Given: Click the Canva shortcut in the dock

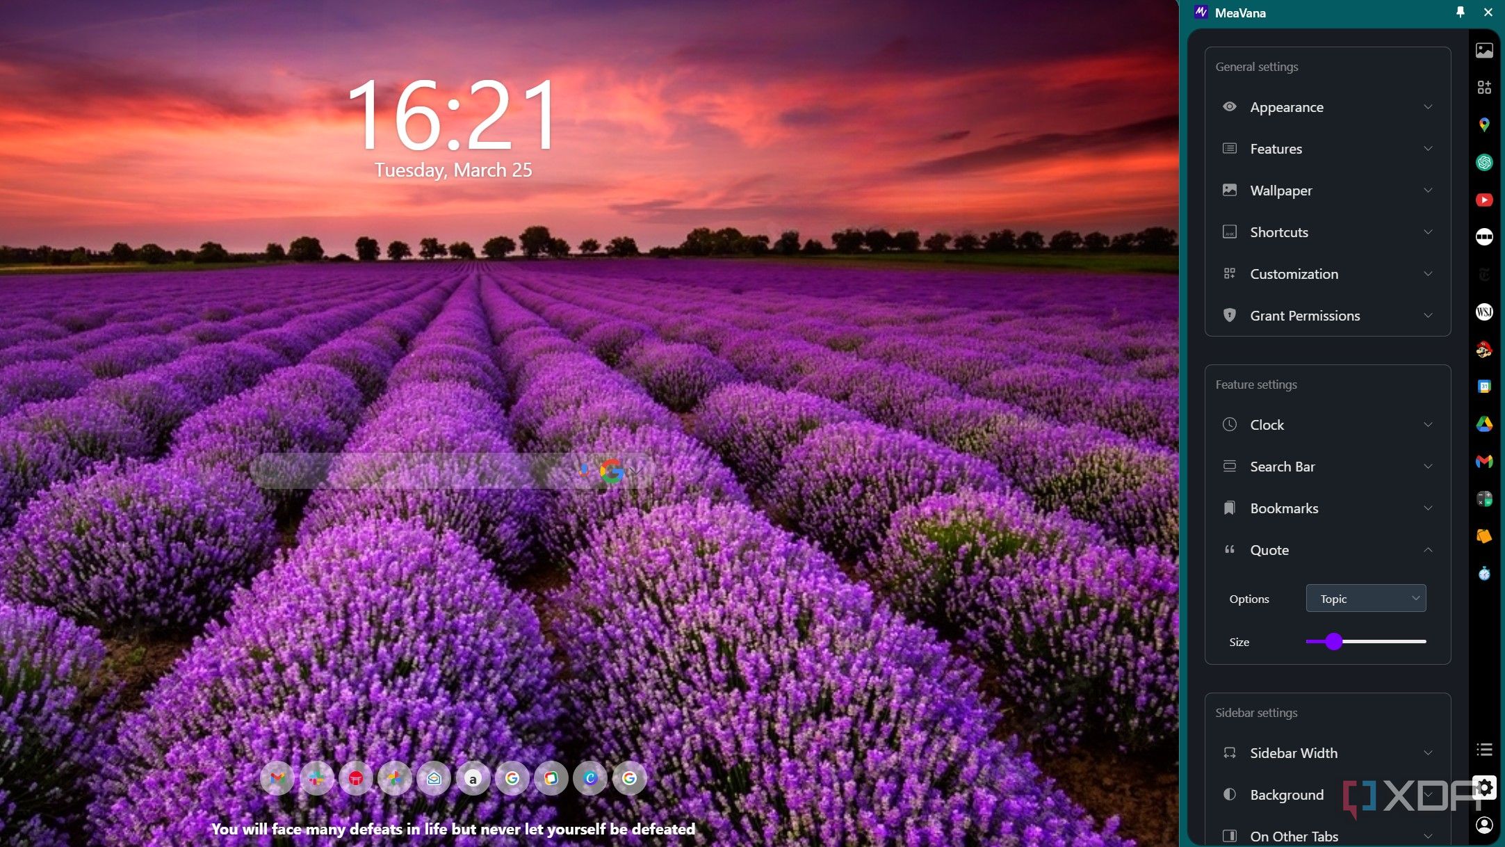Looking at the screenshot, I should [589, 778].
